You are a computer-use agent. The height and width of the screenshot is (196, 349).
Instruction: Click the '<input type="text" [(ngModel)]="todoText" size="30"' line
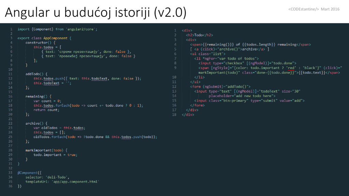(247, 91)
